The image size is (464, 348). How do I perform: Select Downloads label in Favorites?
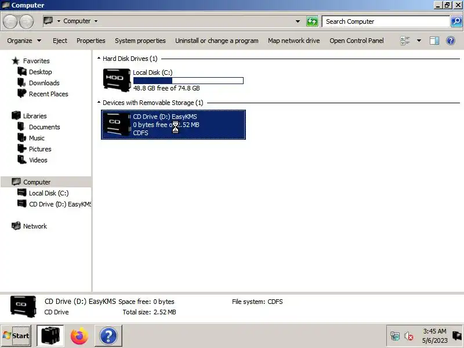coord(44,83)
